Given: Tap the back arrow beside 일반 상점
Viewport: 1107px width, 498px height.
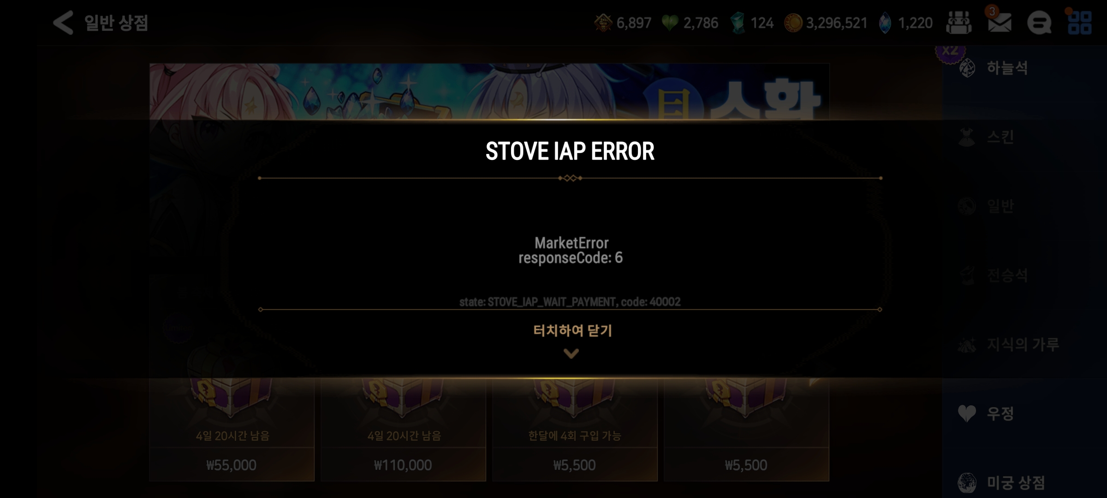Looking at the screenshot, I should click(63, 23).
